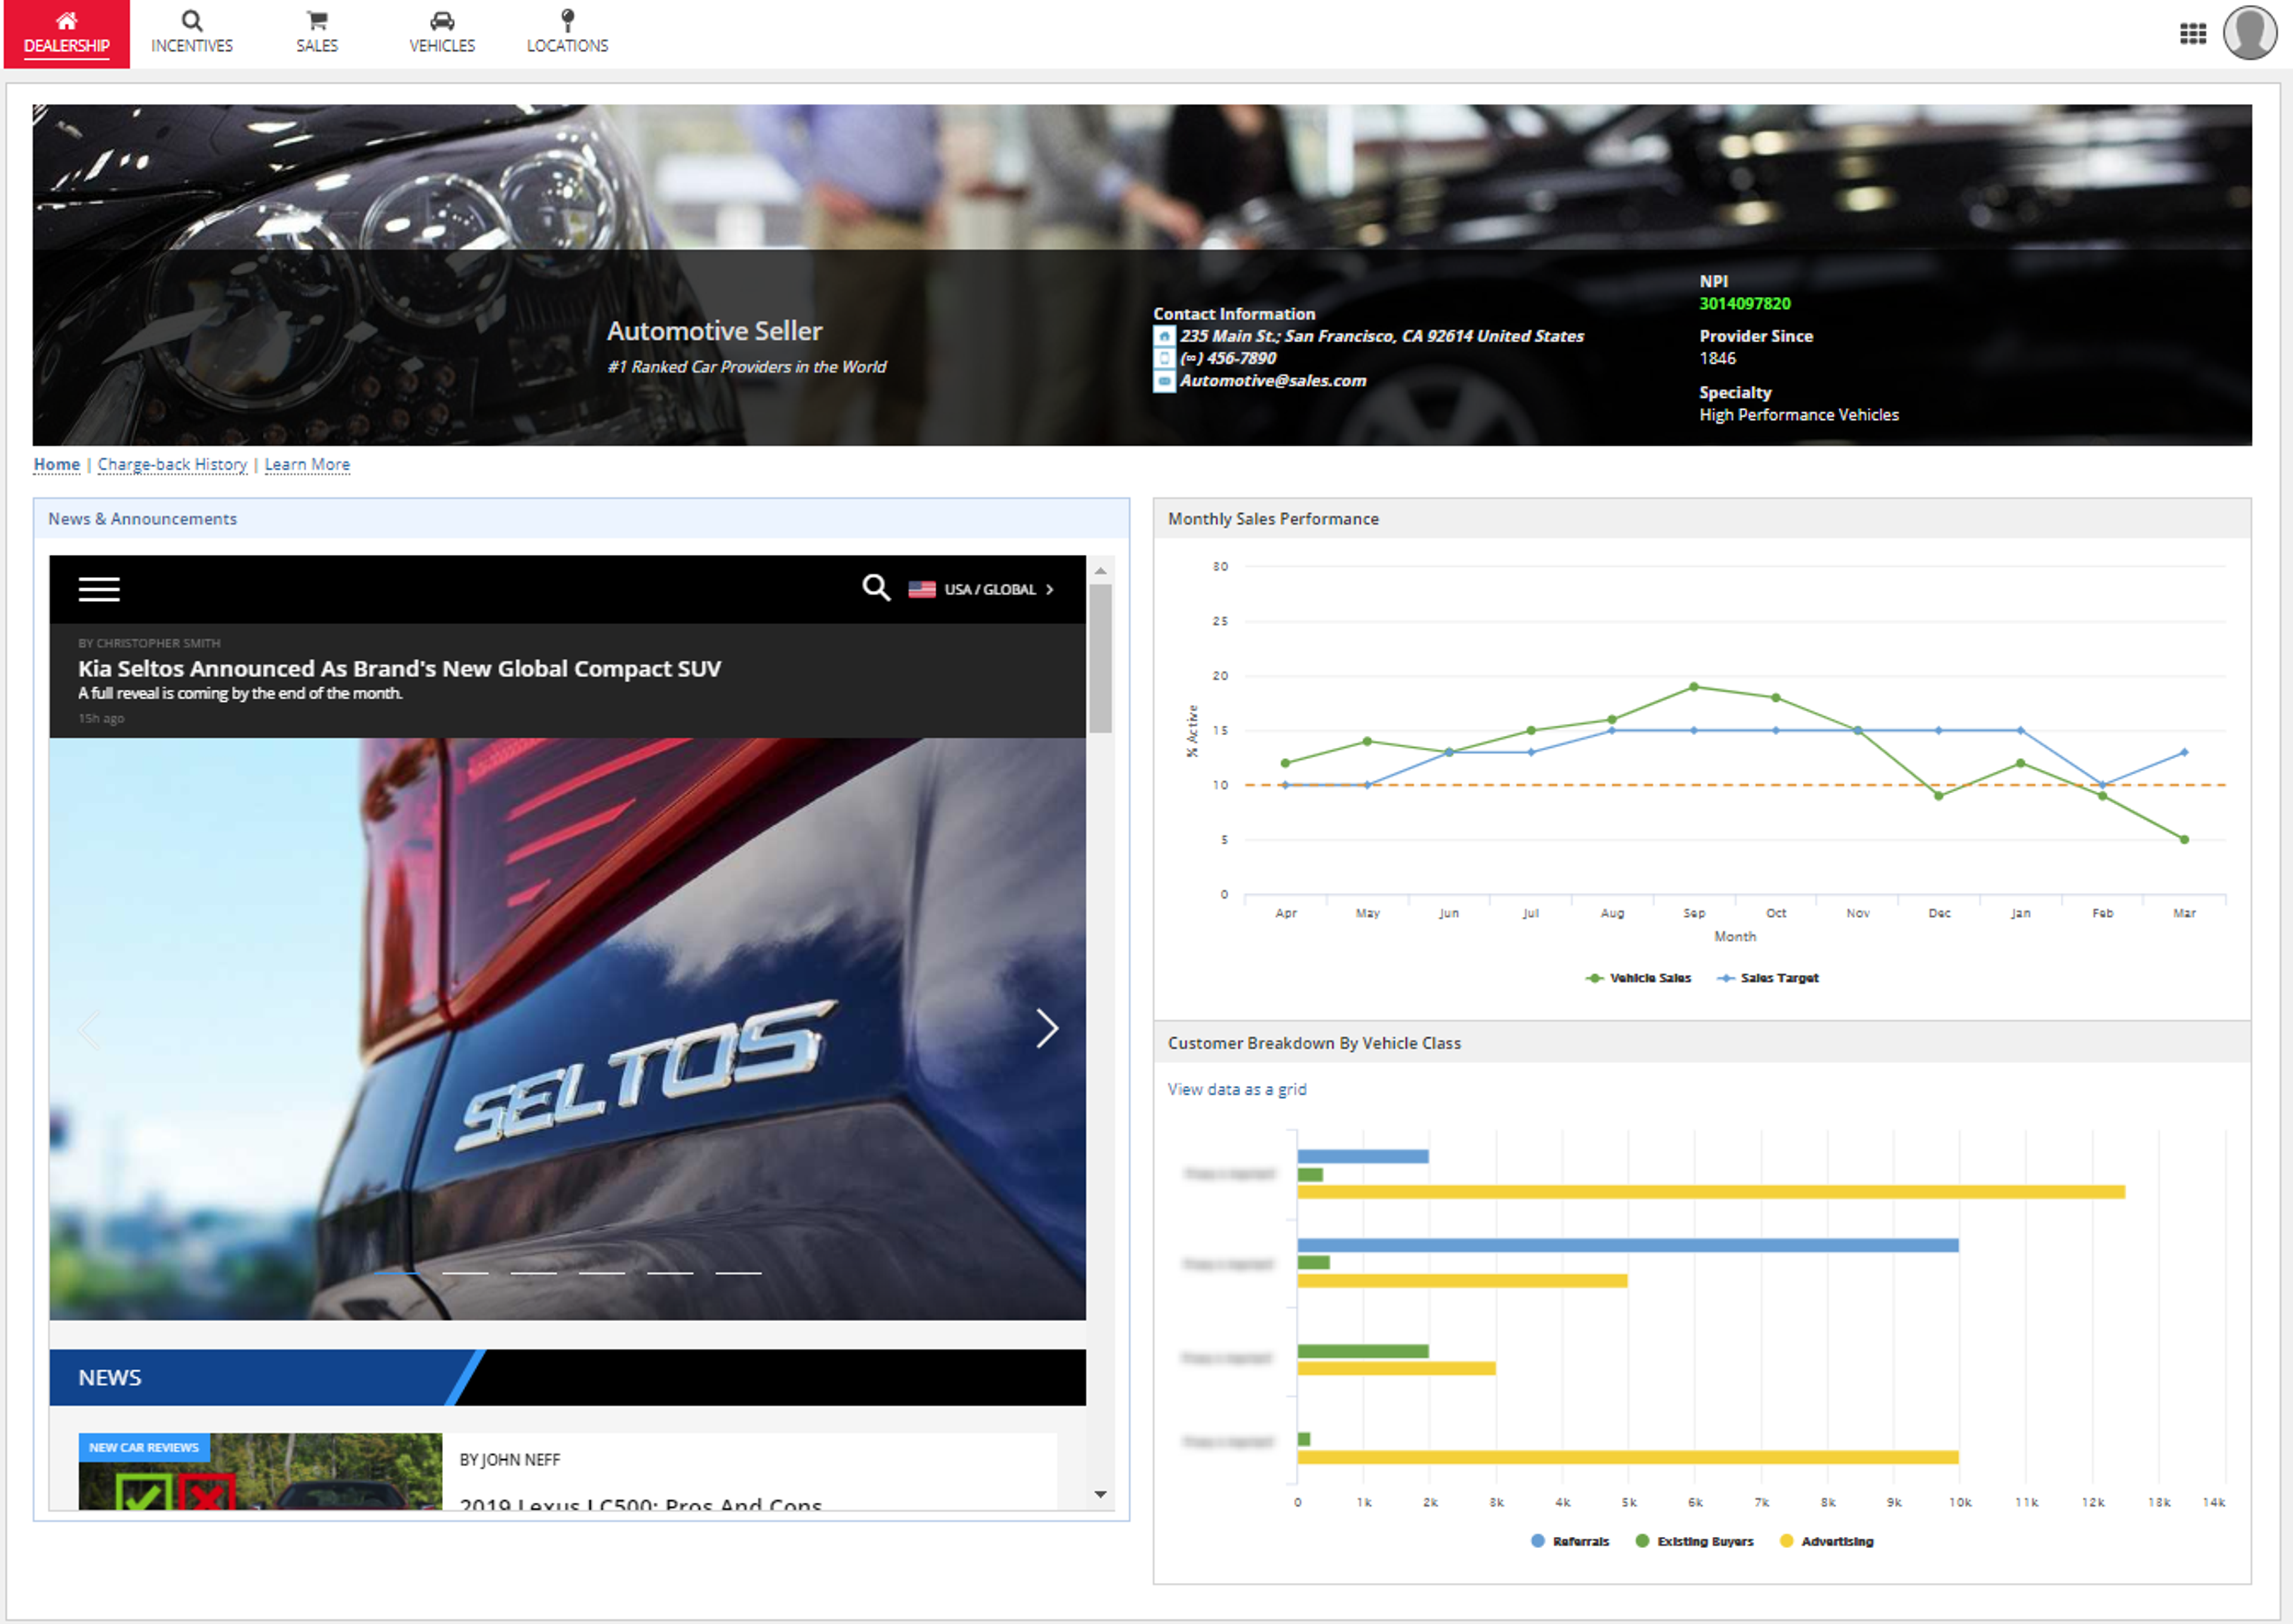Open the hamburger menu in news panel

99,589
